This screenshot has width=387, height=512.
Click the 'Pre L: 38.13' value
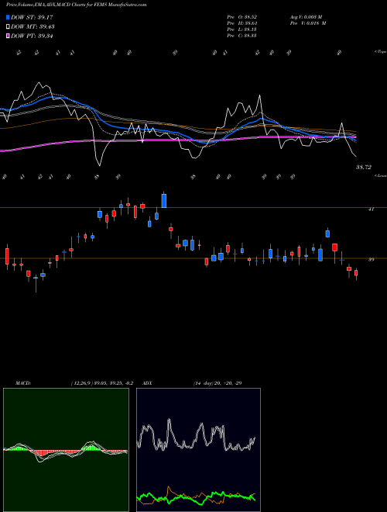(x=241, y=29)
